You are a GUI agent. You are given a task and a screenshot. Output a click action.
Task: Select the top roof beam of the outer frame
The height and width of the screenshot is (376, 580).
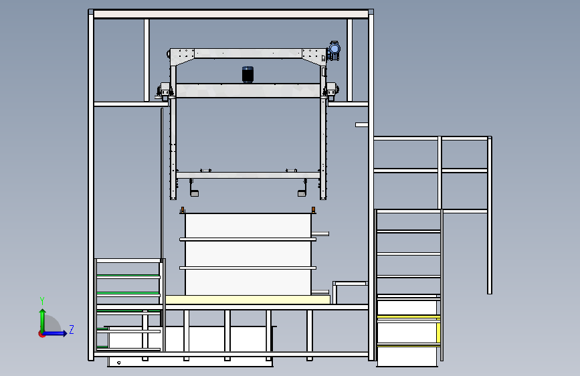click(x=231, y=14)
